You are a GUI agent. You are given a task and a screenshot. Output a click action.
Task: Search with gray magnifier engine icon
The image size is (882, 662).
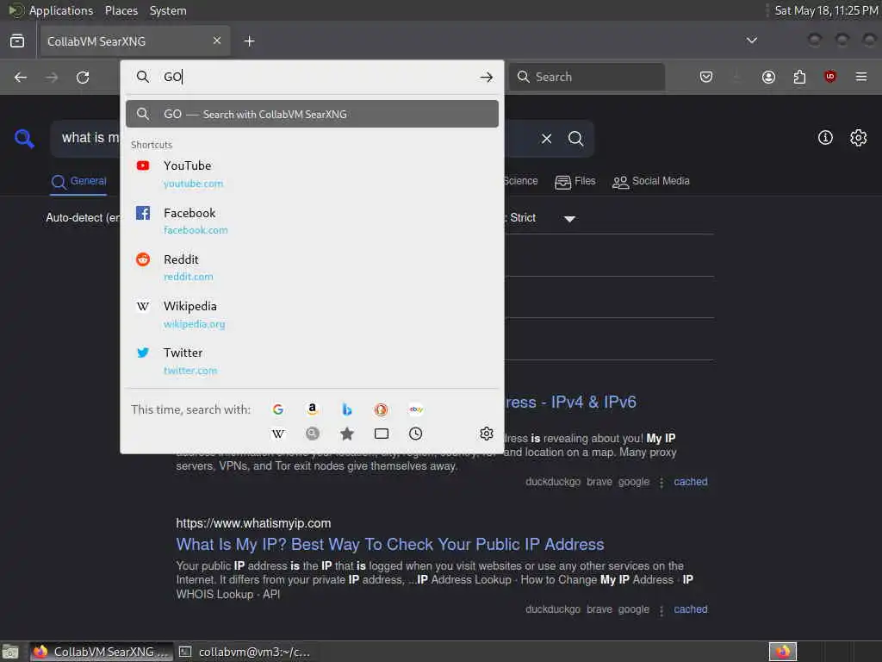312,434
